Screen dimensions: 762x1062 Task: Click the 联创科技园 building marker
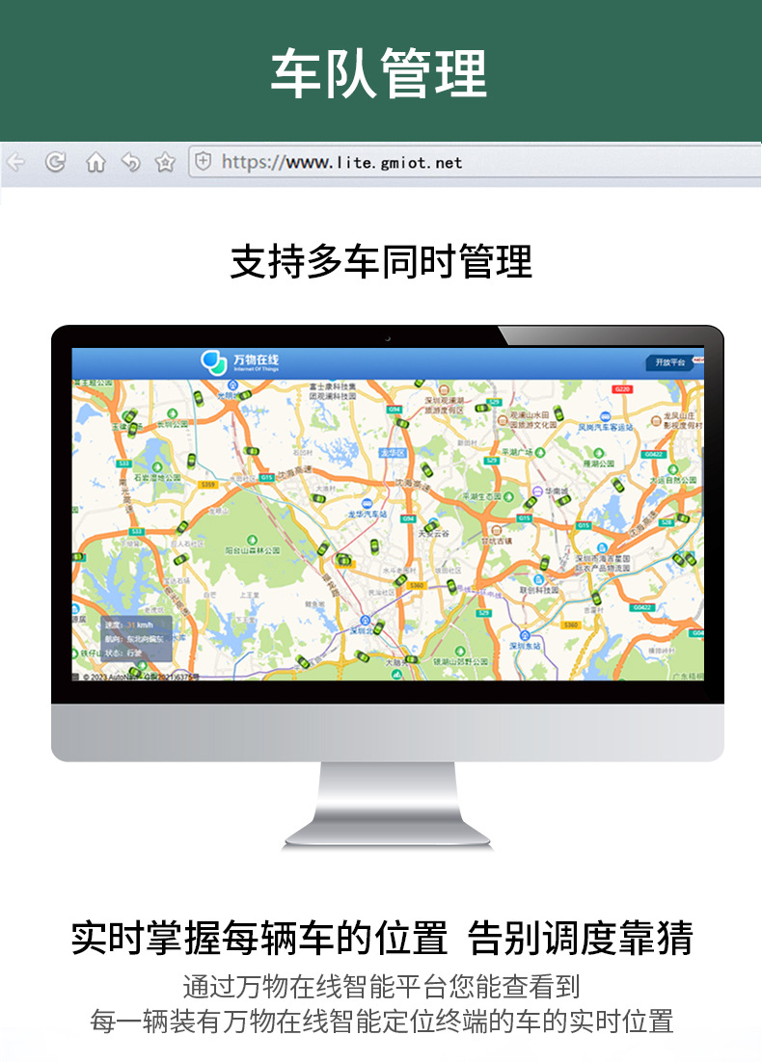coord(538,579)
